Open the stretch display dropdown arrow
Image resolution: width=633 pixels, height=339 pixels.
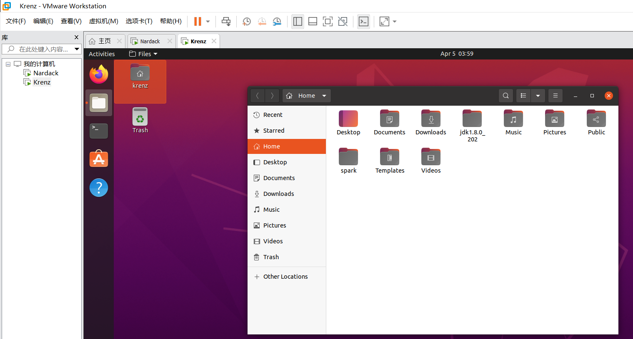395,22
